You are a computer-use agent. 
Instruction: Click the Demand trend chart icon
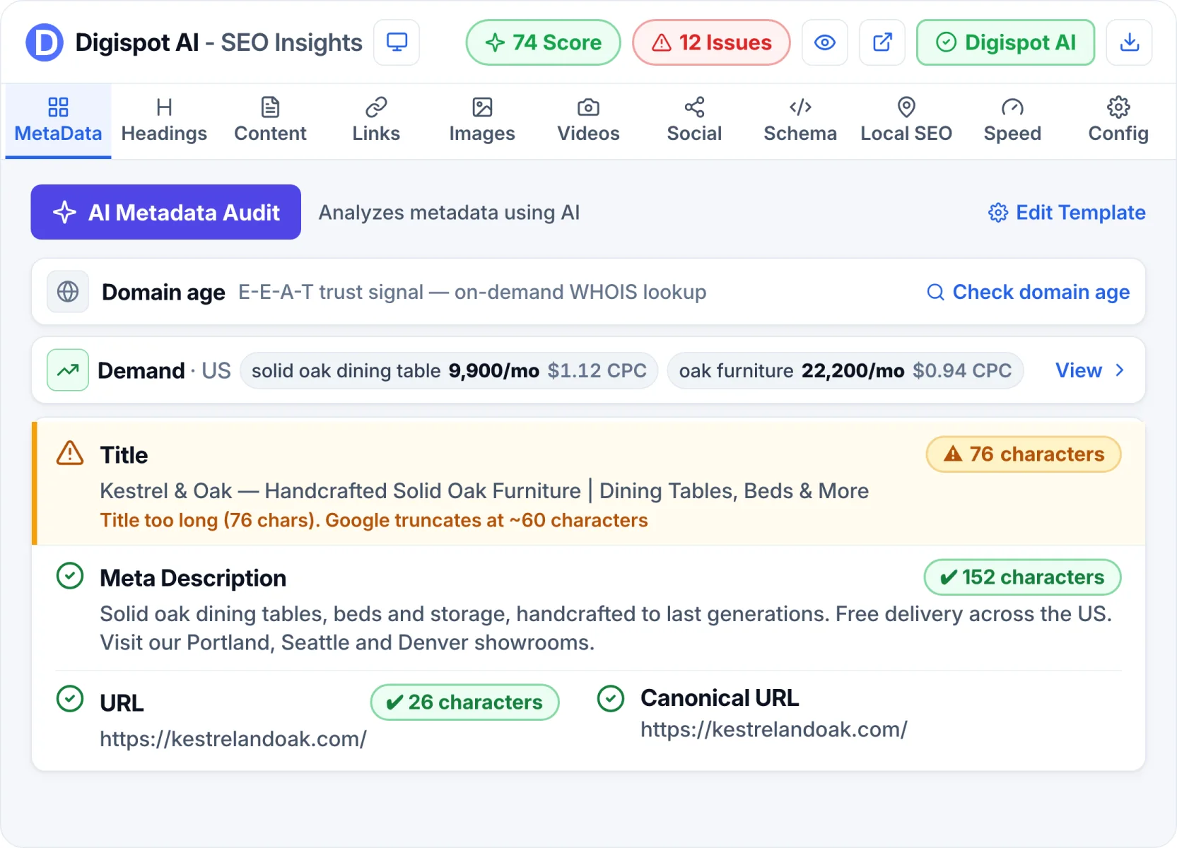pyautogui.click(x=68, y=370)
